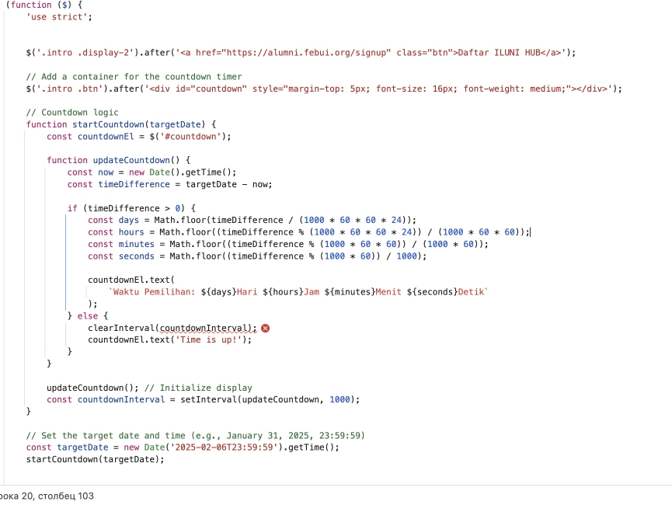
Task: Click the final startCountdown(targetDate) call
Action: [95, 459]
